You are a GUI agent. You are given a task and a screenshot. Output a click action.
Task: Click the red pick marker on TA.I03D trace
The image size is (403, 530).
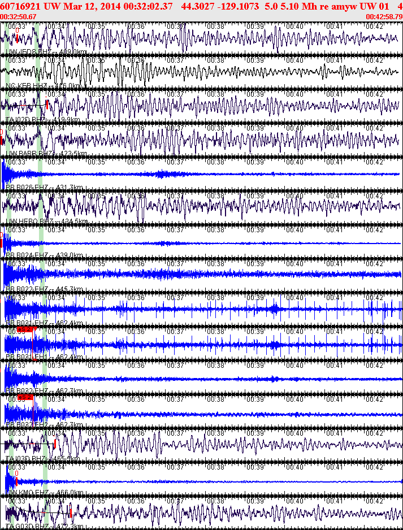pyautogui.click(x=55, y=444)
